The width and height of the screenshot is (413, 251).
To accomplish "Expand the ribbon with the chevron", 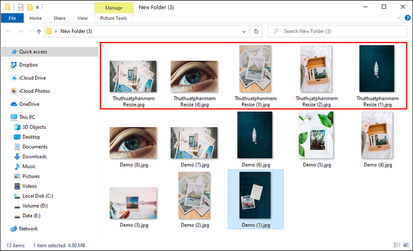I will tap(398, 18).
